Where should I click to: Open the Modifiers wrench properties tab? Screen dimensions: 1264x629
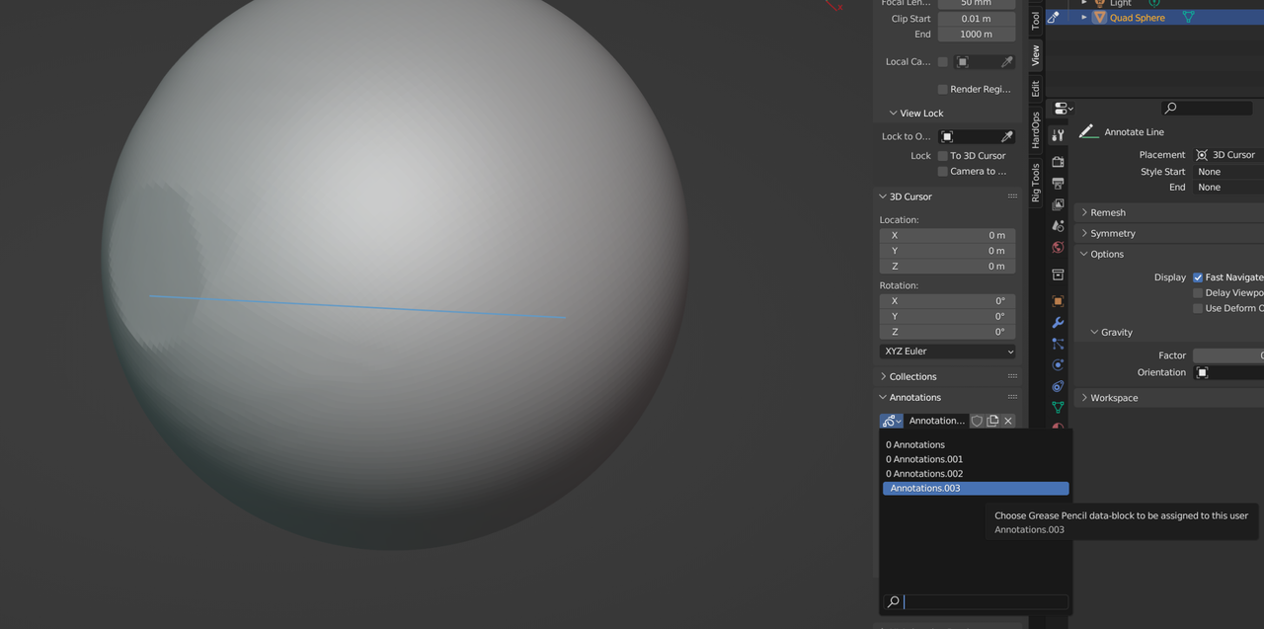(x=1058, y=323)
